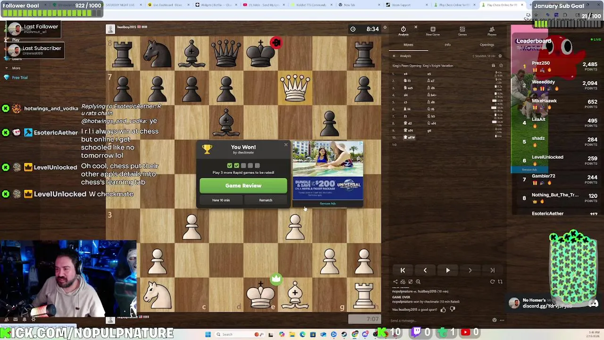Give thumbs down for huziboy2015 sportsmanship
The width and height of the screenshot is (604, 340).
(452, 309)
